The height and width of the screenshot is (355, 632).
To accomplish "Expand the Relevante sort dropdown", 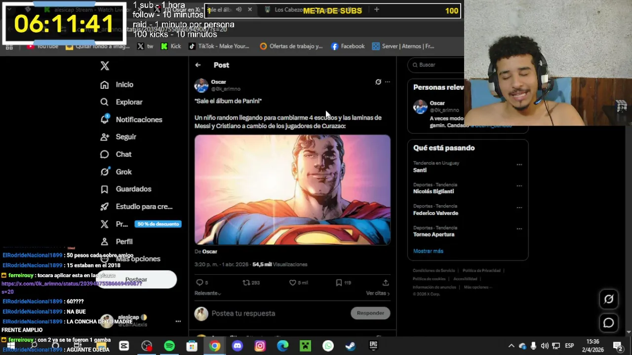I will click(207, 293).
